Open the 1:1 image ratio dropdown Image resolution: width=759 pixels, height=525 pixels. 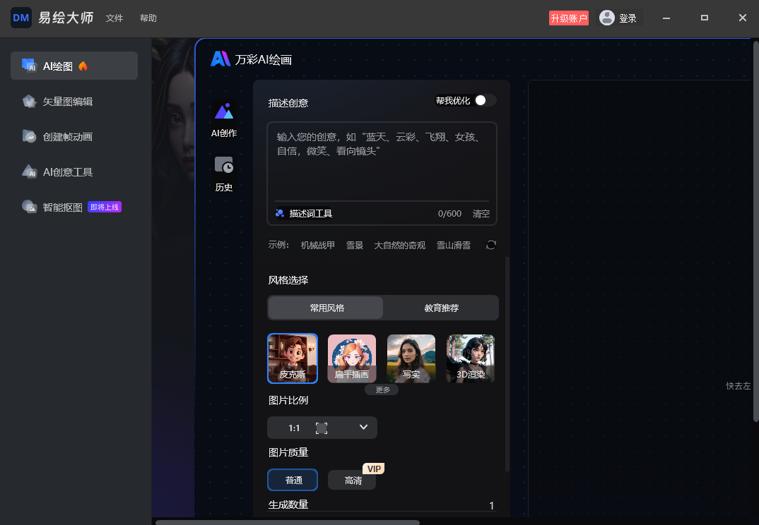322,428
